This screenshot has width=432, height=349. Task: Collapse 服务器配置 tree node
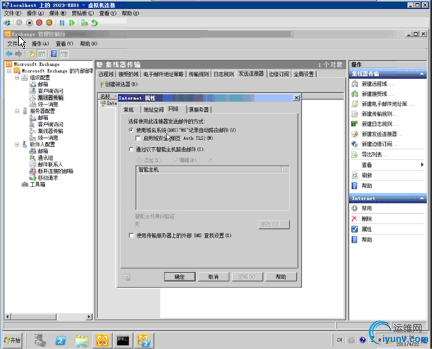tap(17, 111)
